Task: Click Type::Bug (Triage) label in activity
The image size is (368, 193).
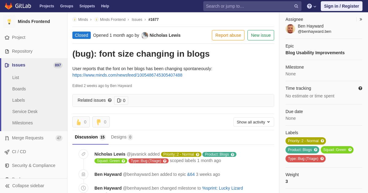Action: click(148, 161)
